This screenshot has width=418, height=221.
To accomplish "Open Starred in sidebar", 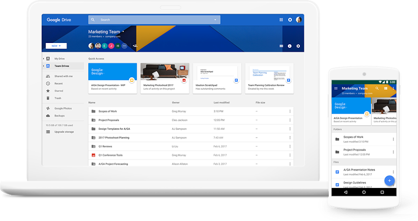I will [x=59, y=91].
